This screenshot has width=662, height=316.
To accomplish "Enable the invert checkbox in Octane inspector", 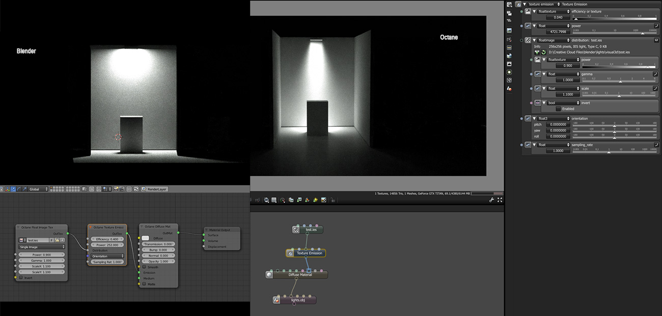I will click(558, 109).
